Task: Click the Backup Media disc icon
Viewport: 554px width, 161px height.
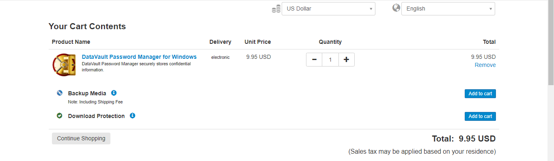Action: 60,93
